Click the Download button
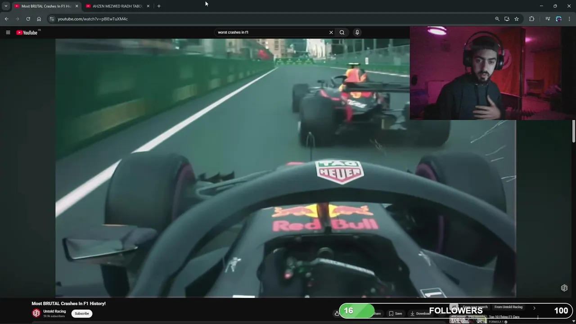 (420, 314)
